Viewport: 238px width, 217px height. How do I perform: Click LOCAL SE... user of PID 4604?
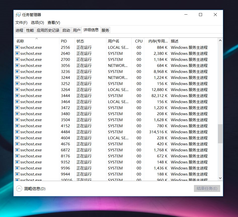118,138
